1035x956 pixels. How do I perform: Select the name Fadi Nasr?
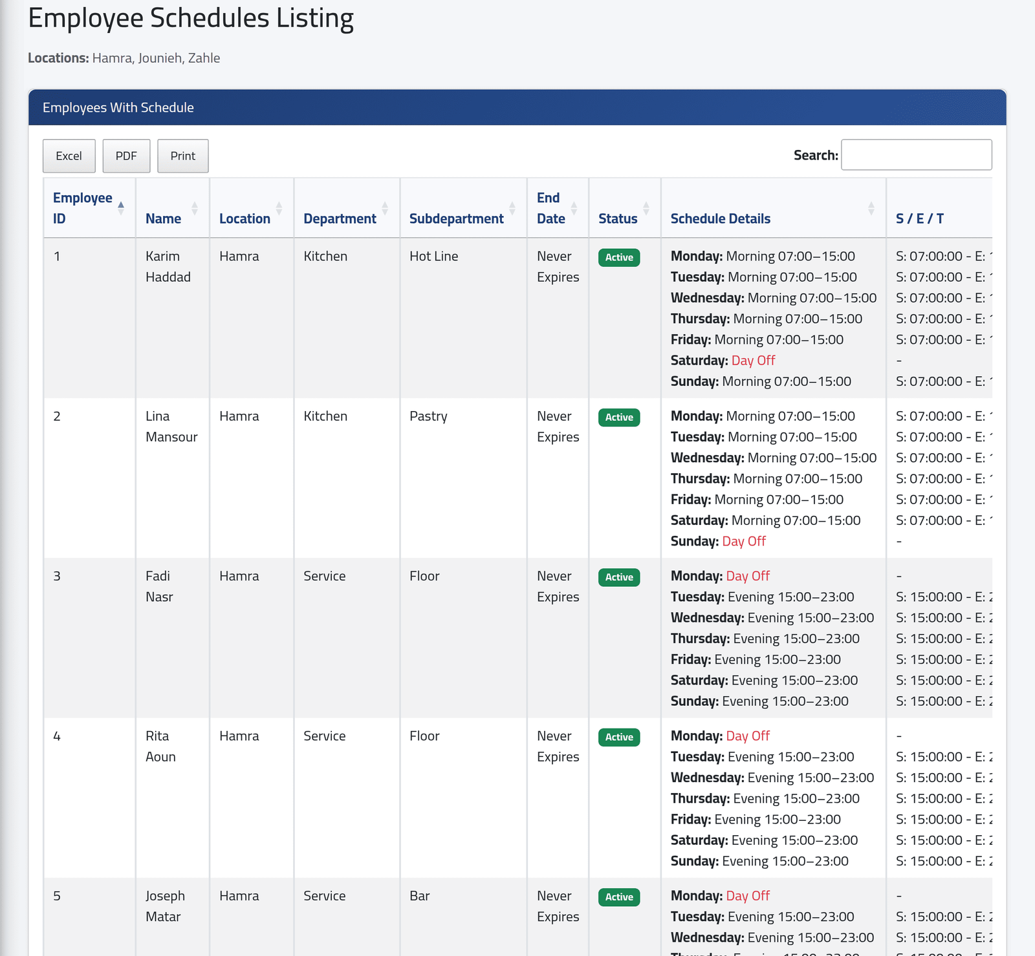click(x=159, y=586)
